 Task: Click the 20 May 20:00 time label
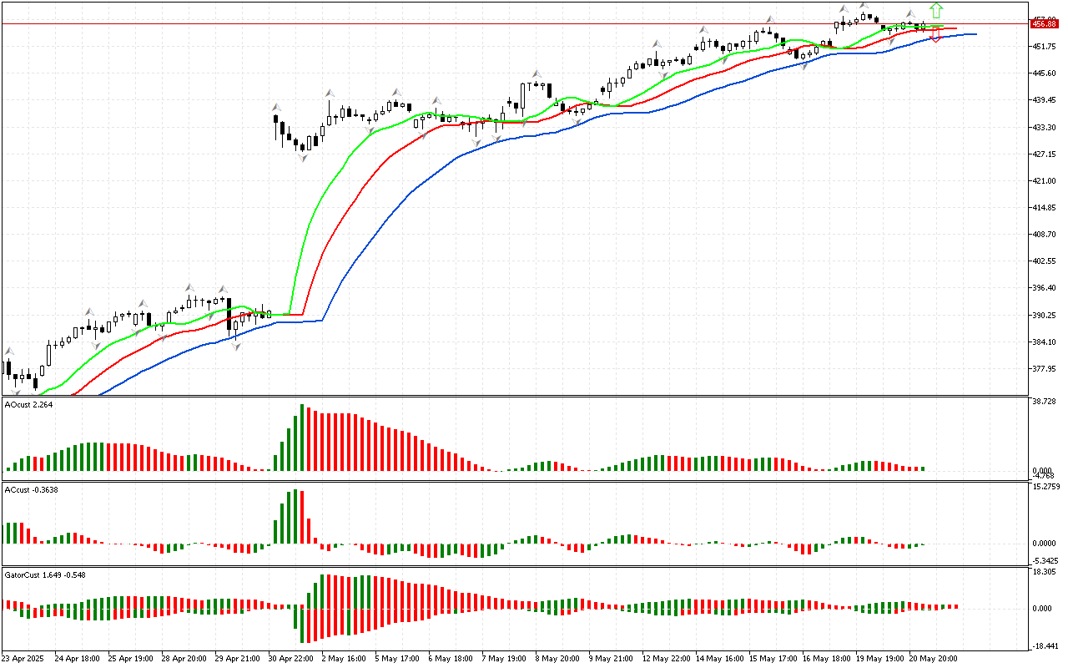pyautogui.click(x=933, y=658)
